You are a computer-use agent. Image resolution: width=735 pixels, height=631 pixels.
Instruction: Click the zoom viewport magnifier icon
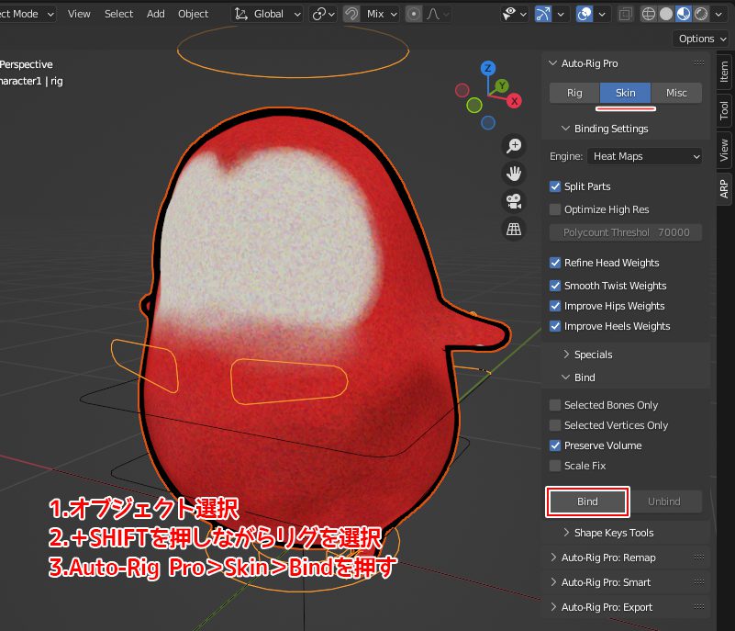click(x=514, y=146)
